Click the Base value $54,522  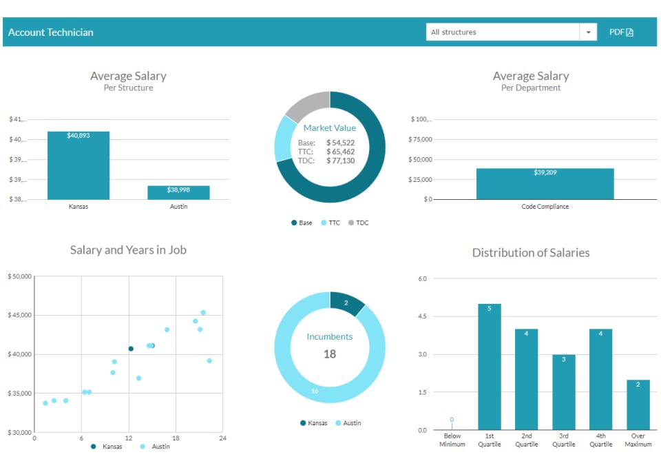pos(341,143)
